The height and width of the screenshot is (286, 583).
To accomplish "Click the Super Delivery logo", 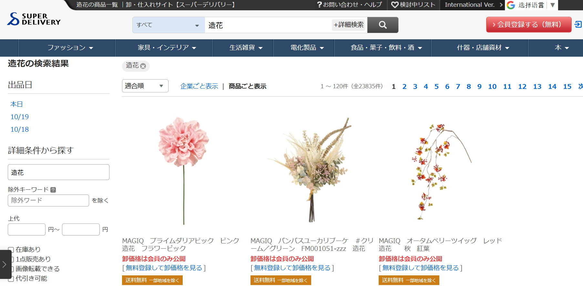I will [x=34, y=19].
